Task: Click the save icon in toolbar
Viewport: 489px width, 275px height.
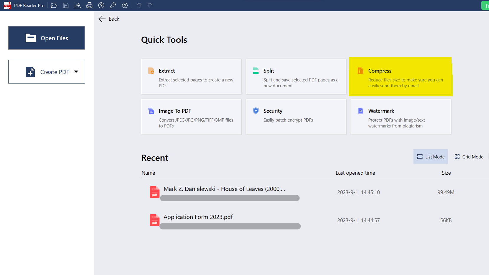Action: pos(66,5)
